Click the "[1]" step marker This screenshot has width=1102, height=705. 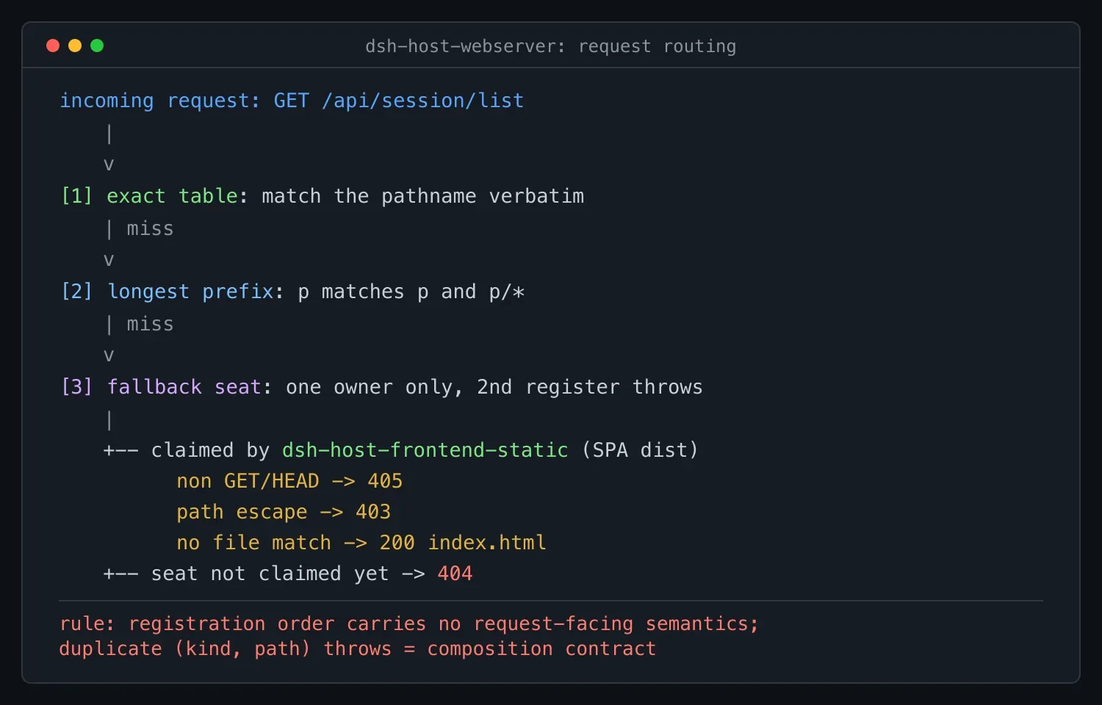76,196
